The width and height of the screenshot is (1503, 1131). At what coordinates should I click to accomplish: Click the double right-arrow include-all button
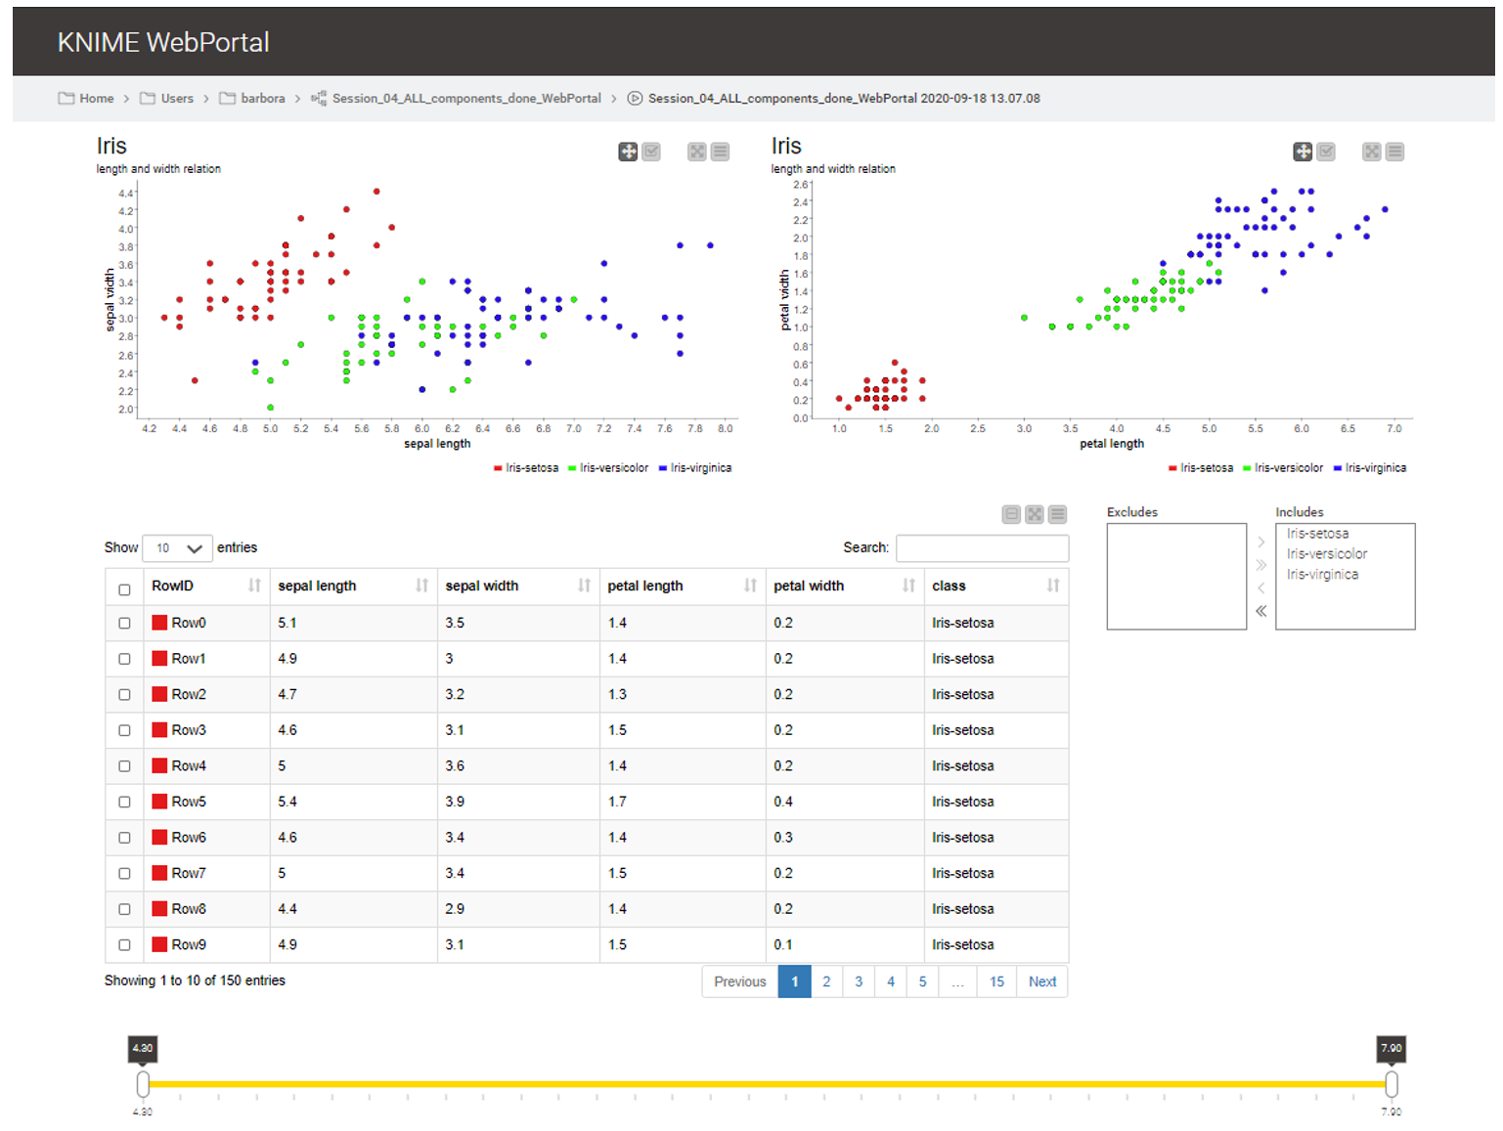click(1261, 565)
